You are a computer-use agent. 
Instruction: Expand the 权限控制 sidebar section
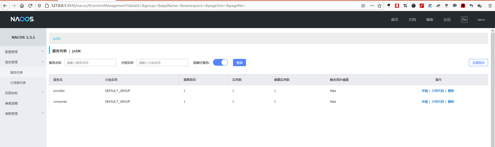coord(23,93)
